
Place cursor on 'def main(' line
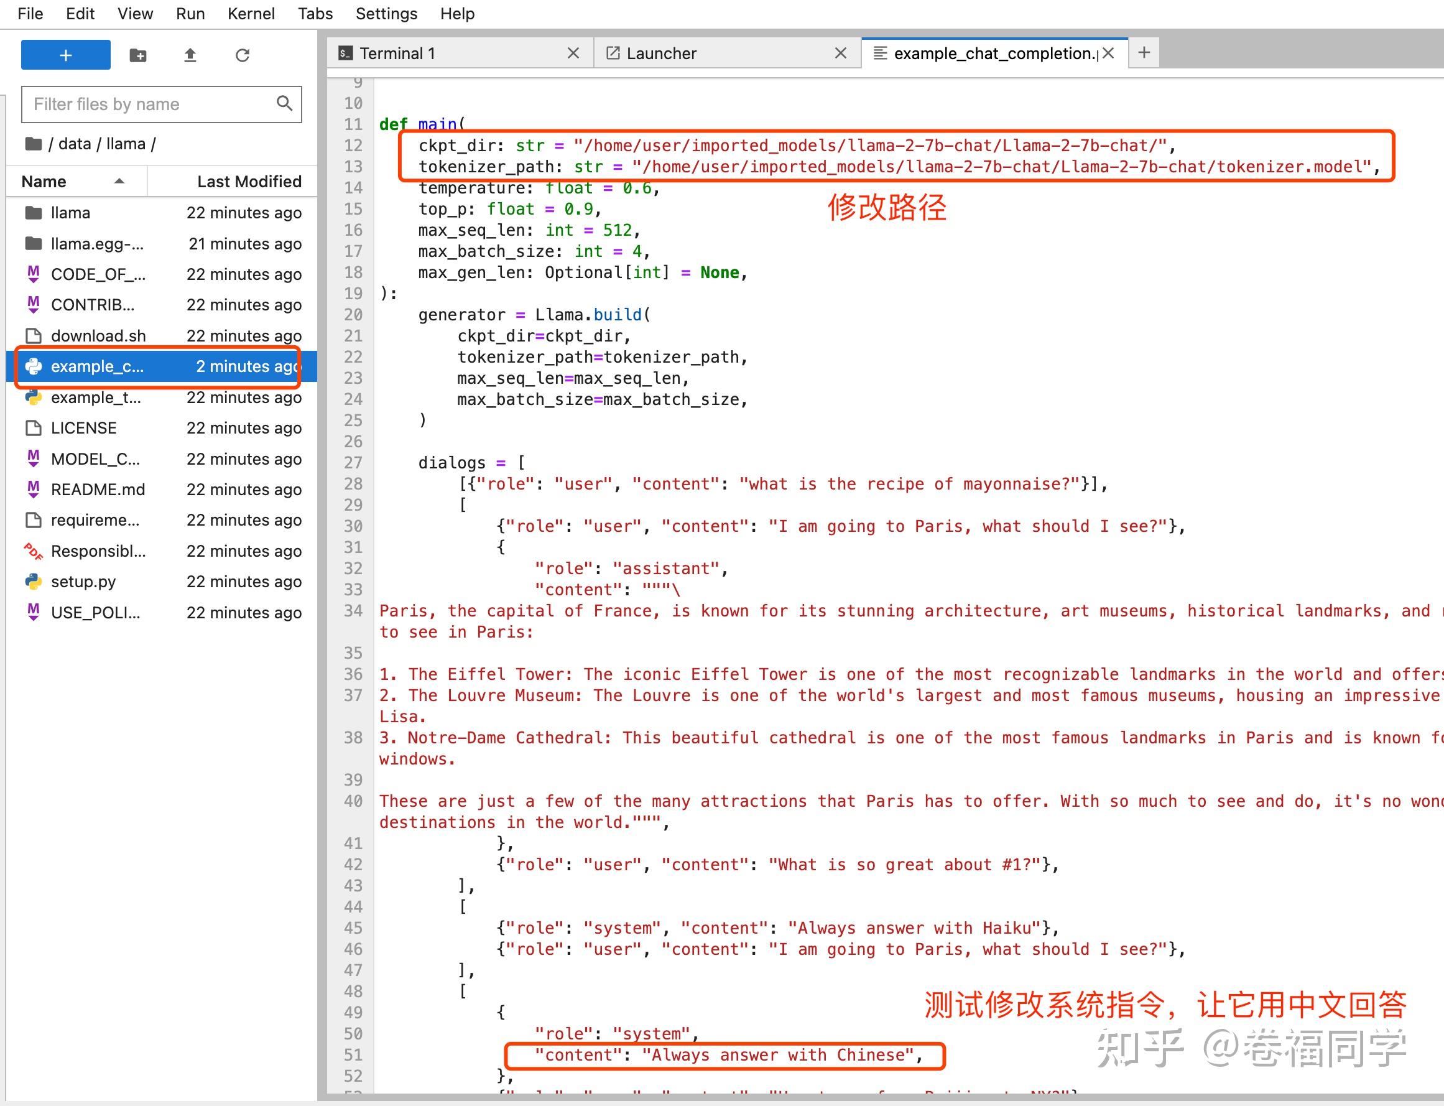(x=422, y=124)
